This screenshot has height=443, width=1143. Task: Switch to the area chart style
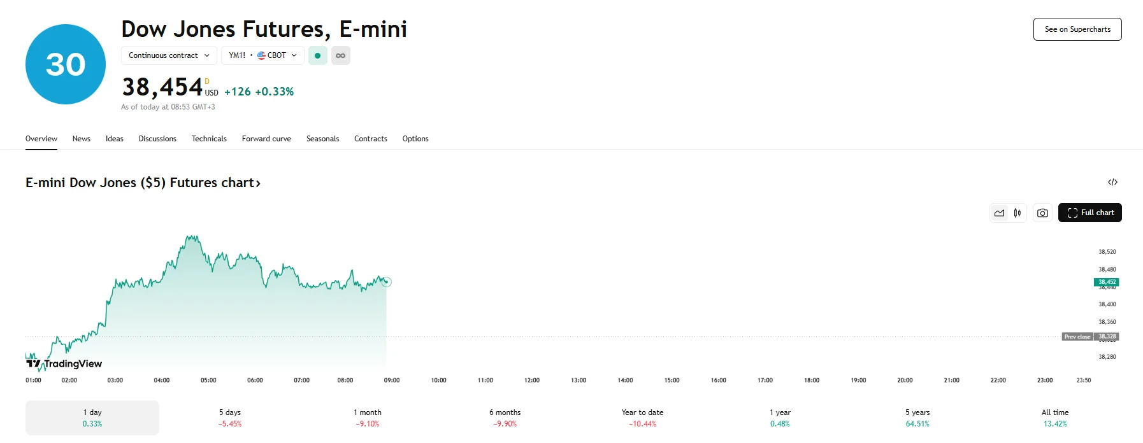click(999, 213)
